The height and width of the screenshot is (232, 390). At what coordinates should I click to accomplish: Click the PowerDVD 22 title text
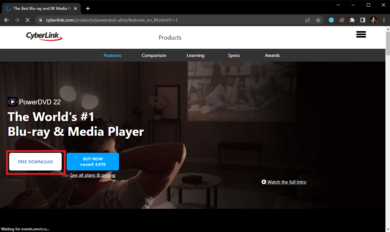pos(40,102)
